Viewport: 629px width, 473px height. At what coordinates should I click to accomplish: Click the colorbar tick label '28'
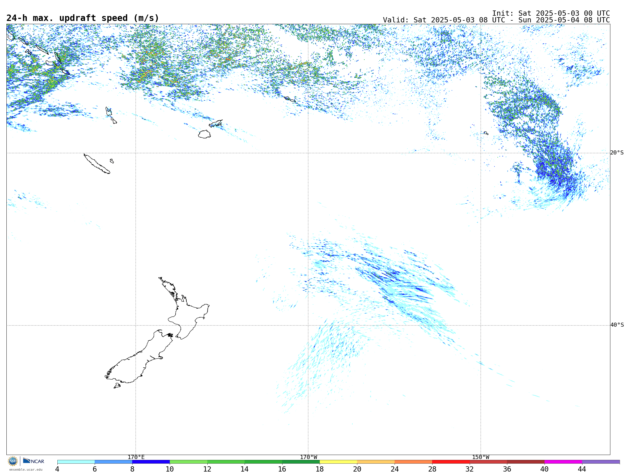(x=432, y=469)
